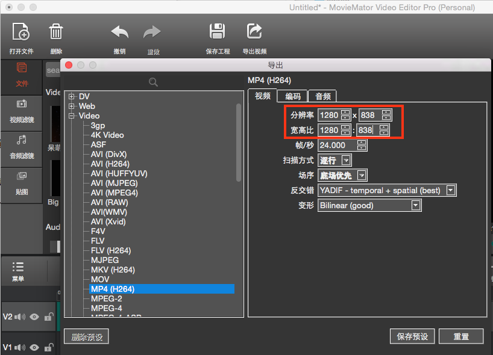493x355 pixels.
Task: Click the trash Delete (删除) toolbar icon
Action: (x=56, y=31)
